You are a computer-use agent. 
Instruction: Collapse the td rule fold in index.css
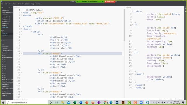[x=133, y=52]
